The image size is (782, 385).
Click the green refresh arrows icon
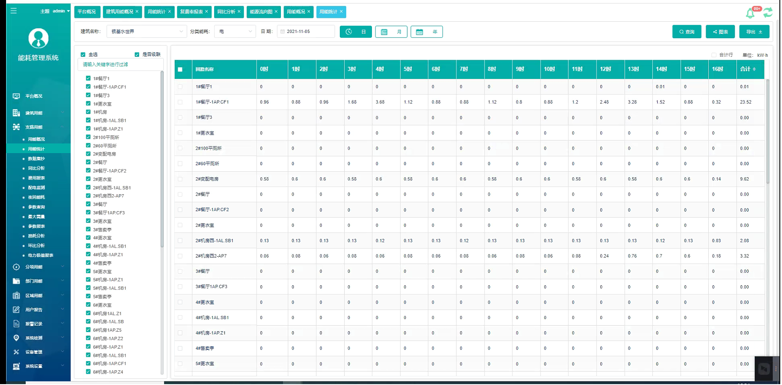[768, 13]
